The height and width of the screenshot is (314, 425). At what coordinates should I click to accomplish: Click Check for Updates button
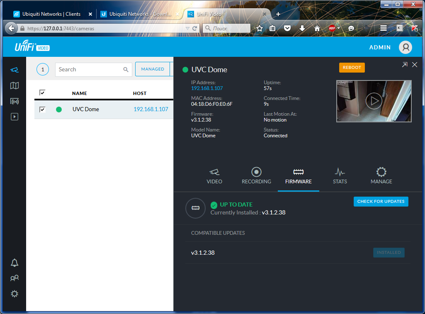[x=381, y=202]
